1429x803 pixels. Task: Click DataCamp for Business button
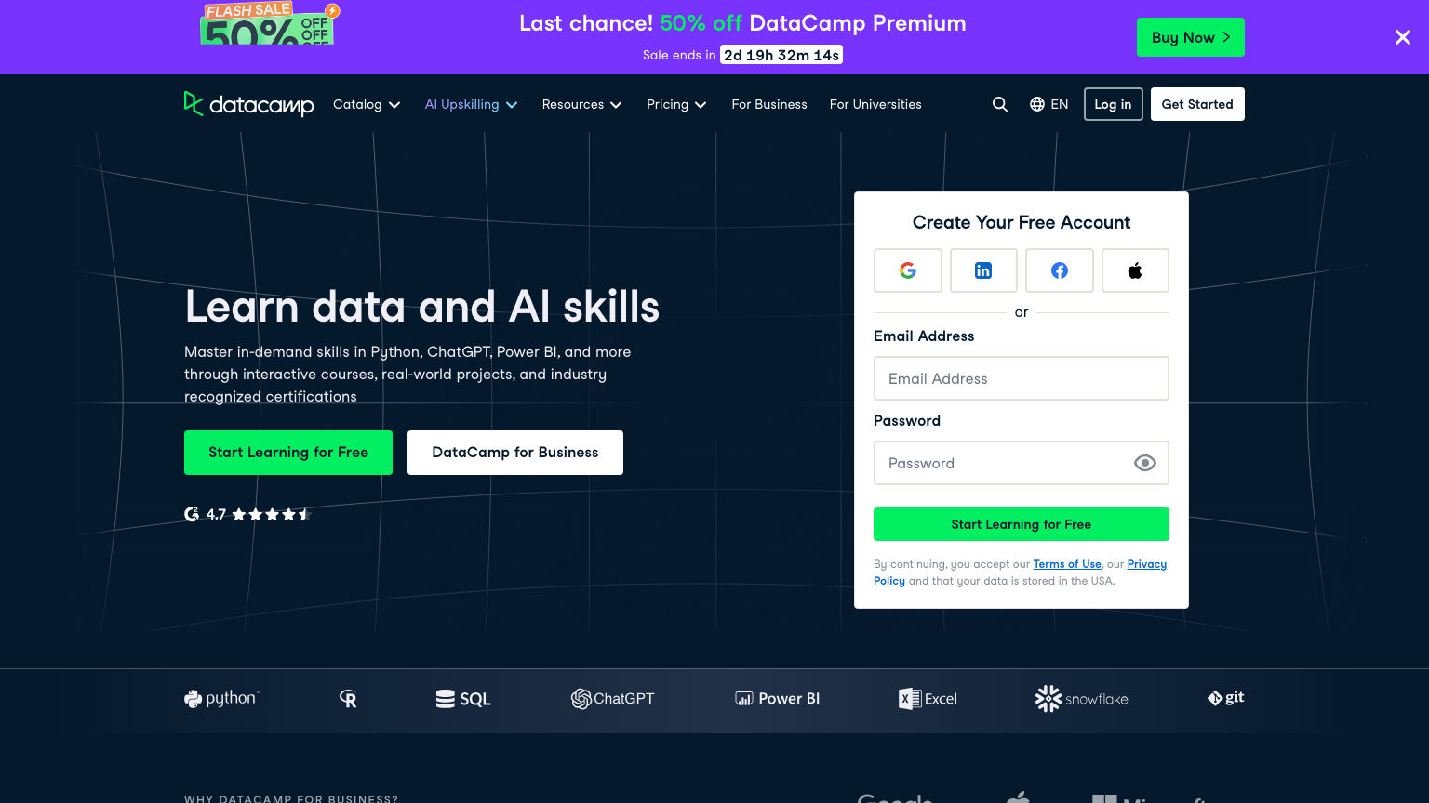[515, 453]
